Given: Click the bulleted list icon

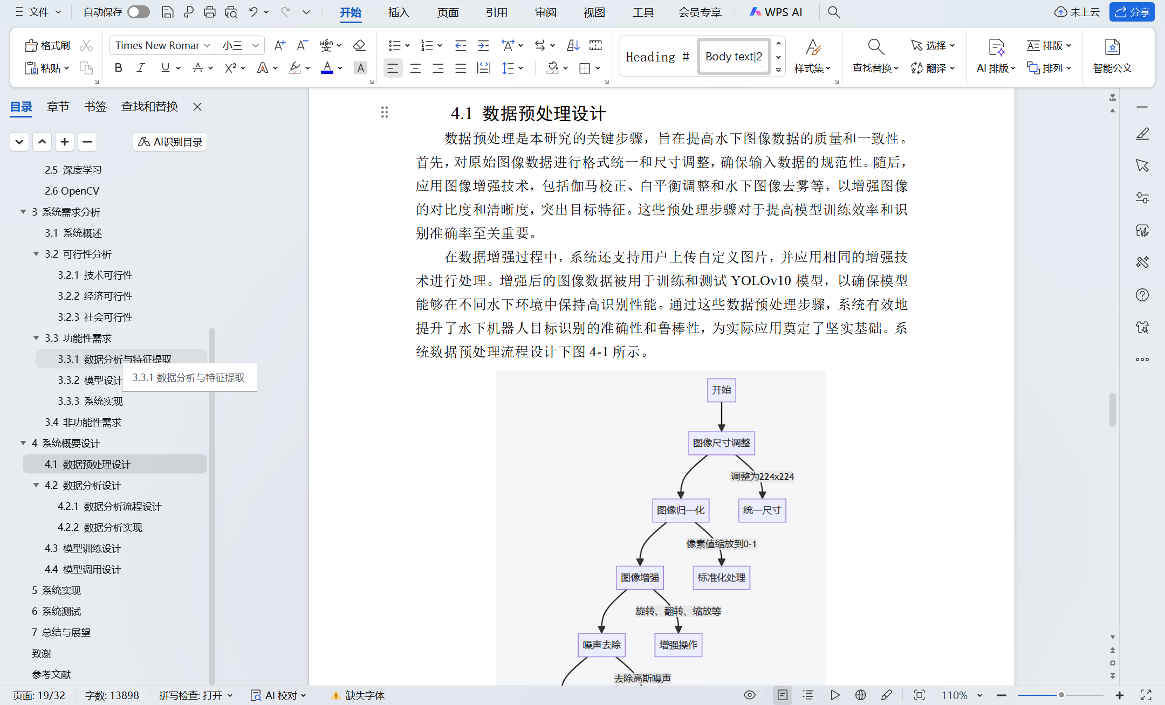Looking at the screenshot, I should tap(395, 45).
